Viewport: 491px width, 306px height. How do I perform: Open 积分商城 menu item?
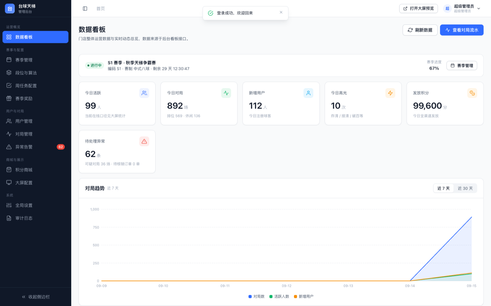pos(35,170)
